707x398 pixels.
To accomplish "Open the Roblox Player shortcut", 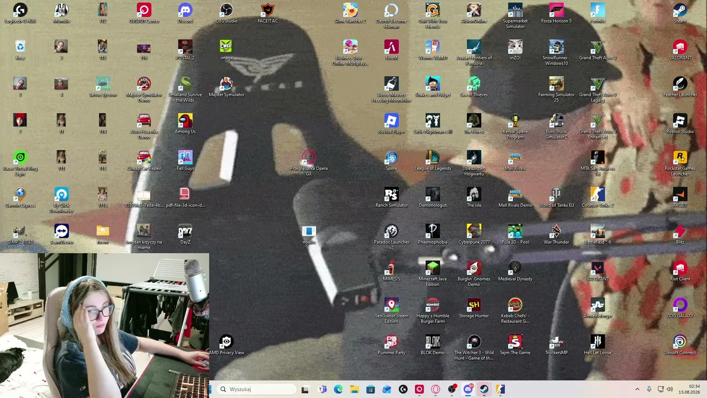I will (391, 124).
